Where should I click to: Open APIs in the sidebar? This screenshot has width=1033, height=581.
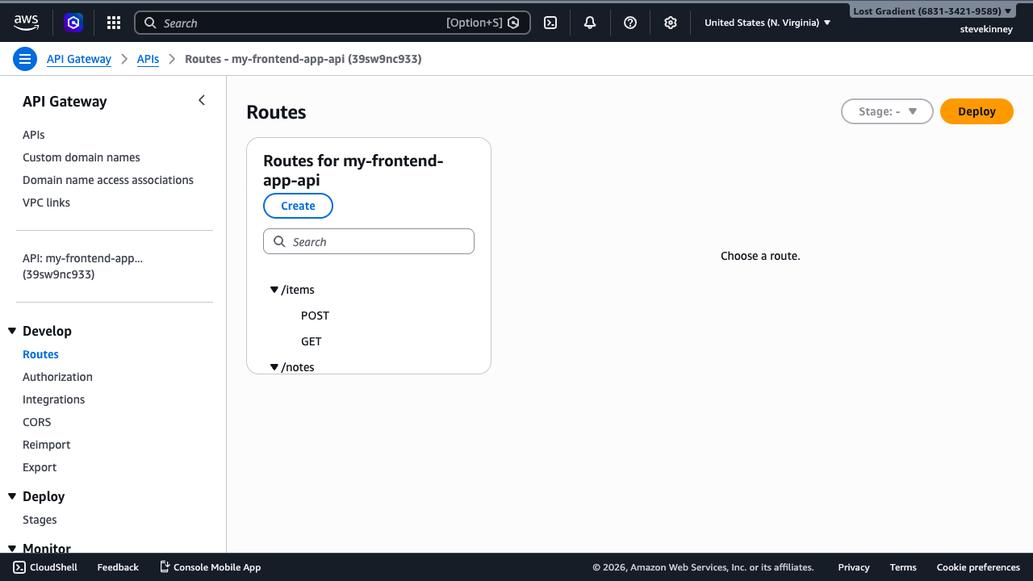34,135
